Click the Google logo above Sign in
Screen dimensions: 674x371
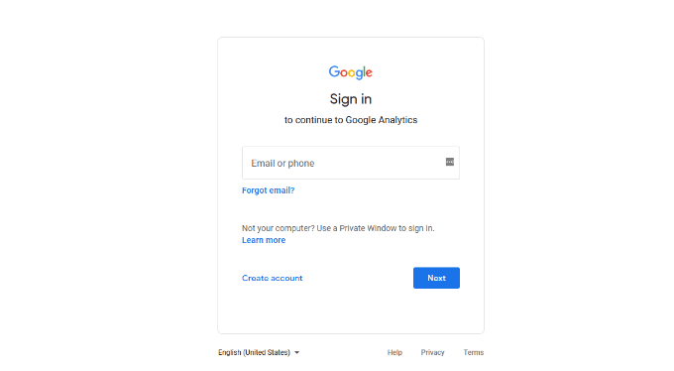[350, 72]
